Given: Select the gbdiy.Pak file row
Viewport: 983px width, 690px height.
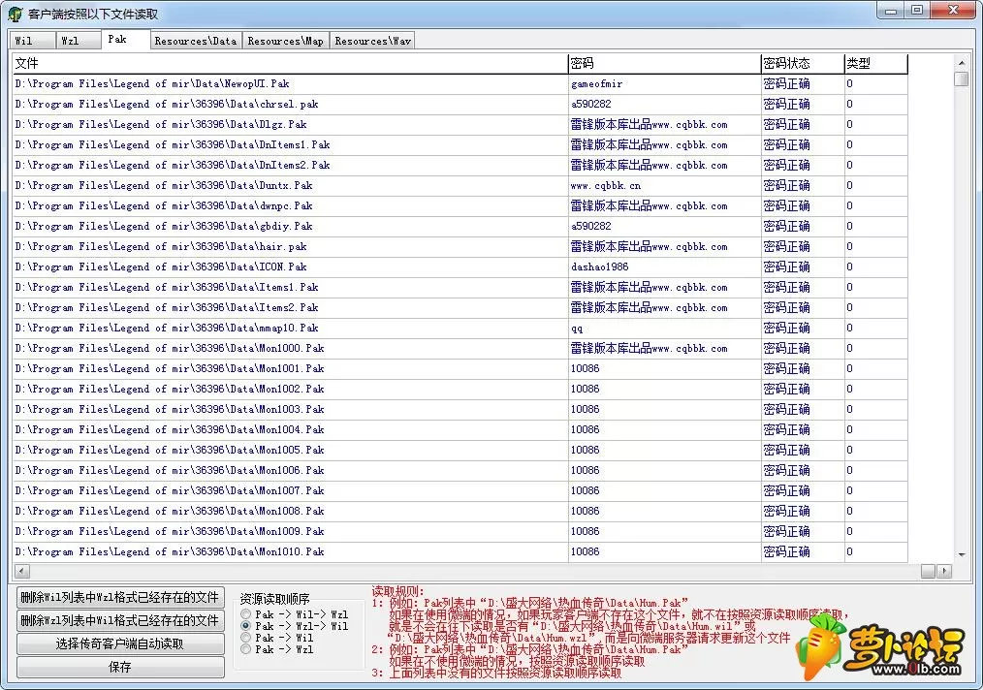Looking at the screenshot, I should [460, 226].
